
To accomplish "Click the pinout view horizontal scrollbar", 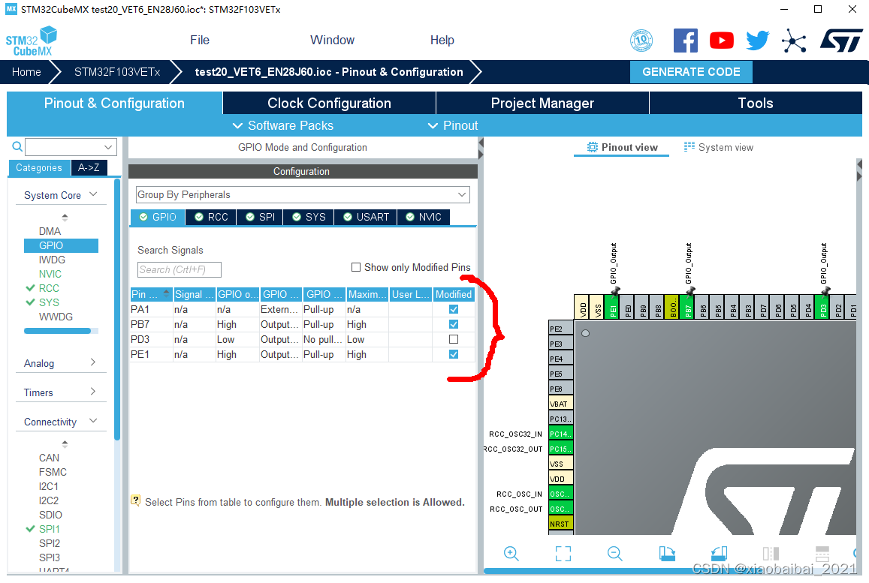I will [671, 571].
